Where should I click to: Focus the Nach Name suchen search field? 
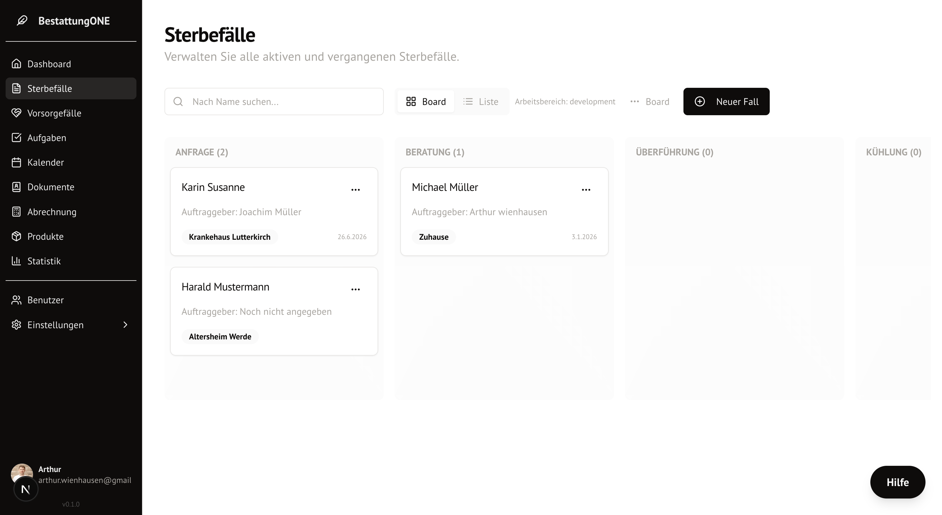(x=274, y=101)
